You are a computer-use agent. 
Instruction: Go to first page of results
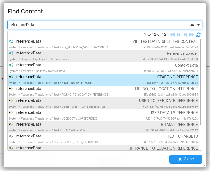(172, 35)
